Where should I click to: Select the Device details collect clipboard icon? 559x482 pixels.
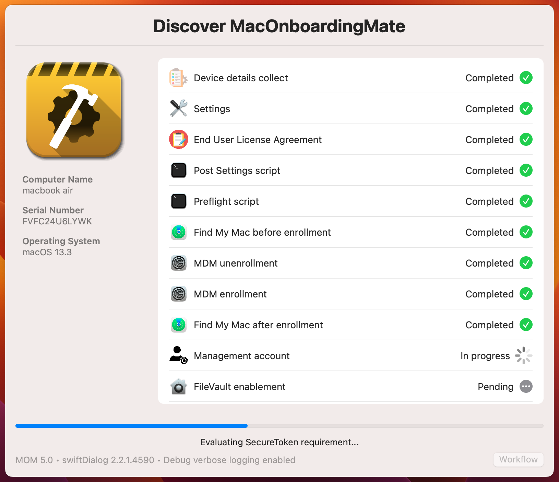pos(178,78)
